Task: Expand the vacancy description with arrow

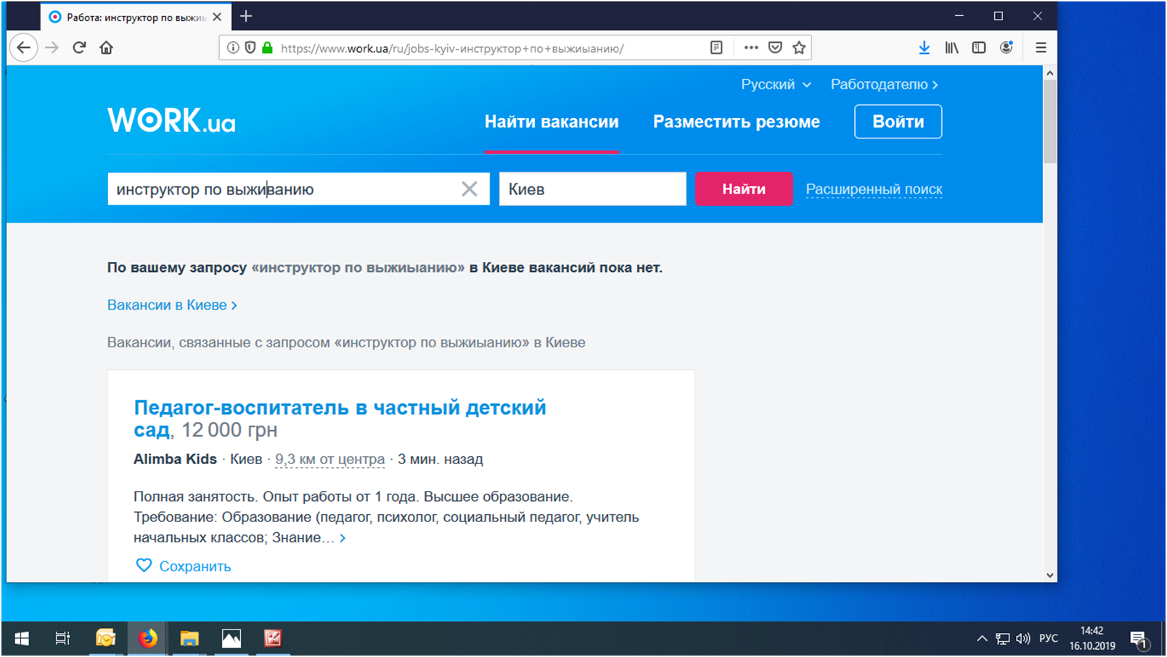Action: point(343,538)
